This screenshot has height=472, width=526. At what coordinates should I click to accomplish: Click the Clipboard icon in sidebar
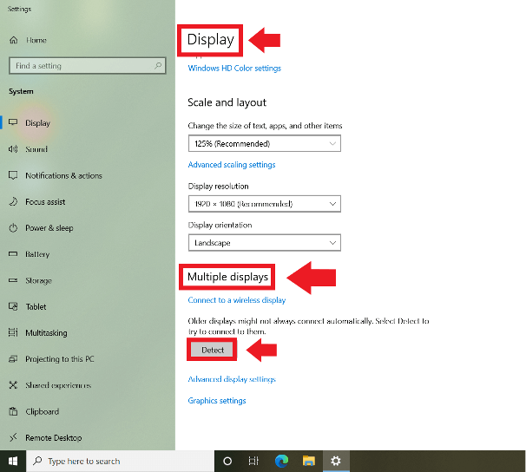(13, 411)
